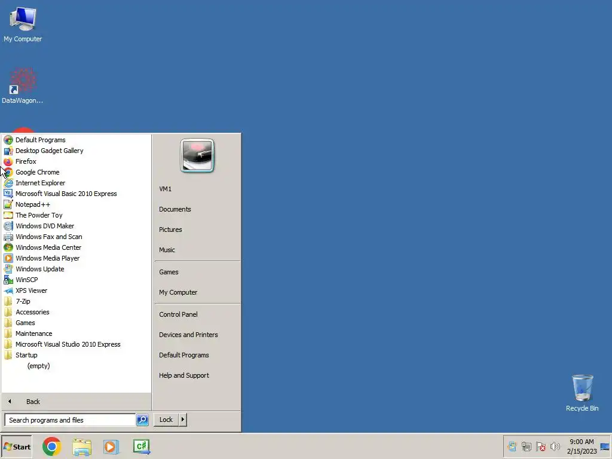Click the Show desktop icon beside the clock
The height and width of the screenshot is (459, 612).
click(605, 446)
